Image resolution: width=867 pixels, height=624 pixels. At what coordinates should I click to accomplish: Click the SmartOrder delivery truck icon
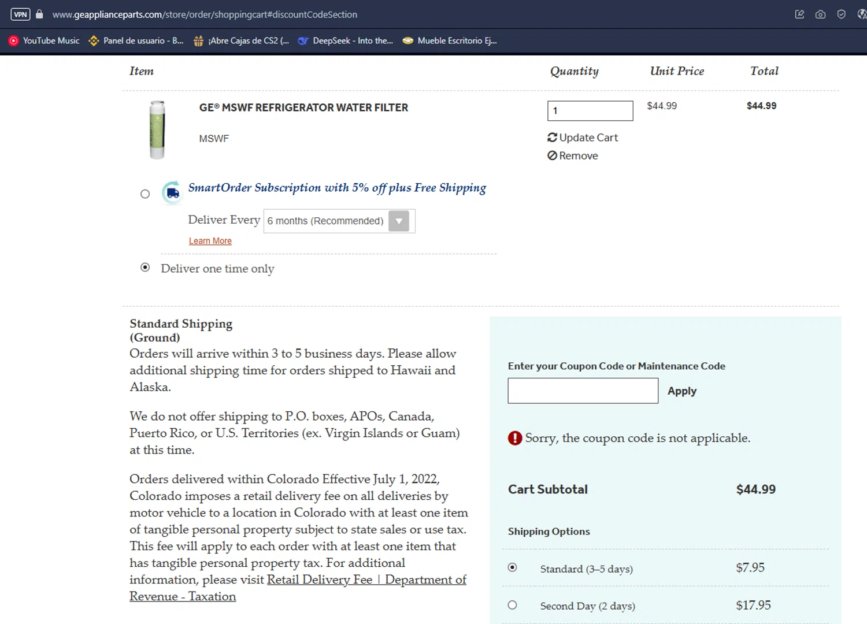[172, 193]
